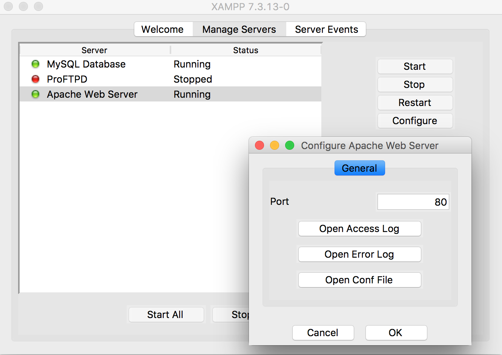The height and width of the screenshot is (355, 502).
Task: Open the Server Events tab
Action: click(x=326, y=29)
